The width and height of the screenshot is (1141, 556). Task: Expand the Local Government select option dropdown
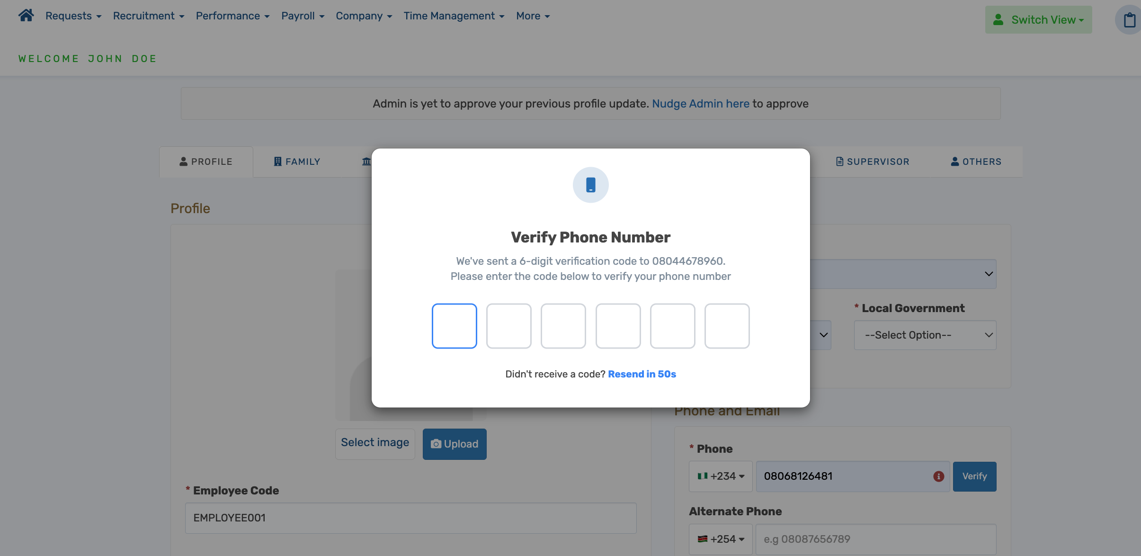pos(925,335)
